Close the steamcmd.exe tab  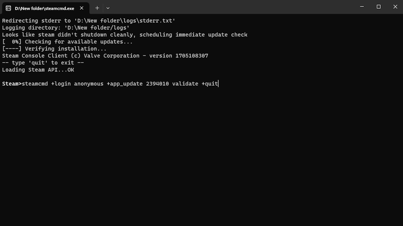click(82, 8)
